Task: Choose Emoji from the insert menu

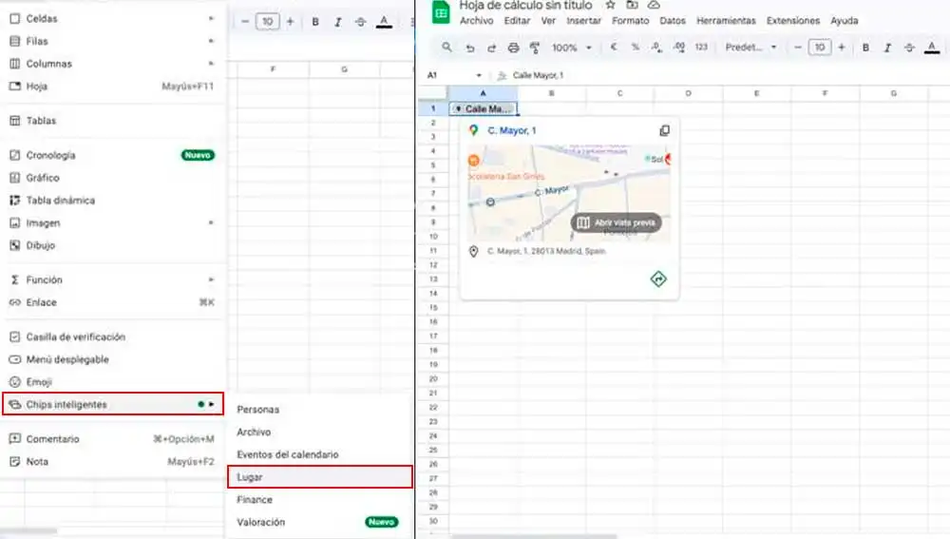Action: [112, 381]
